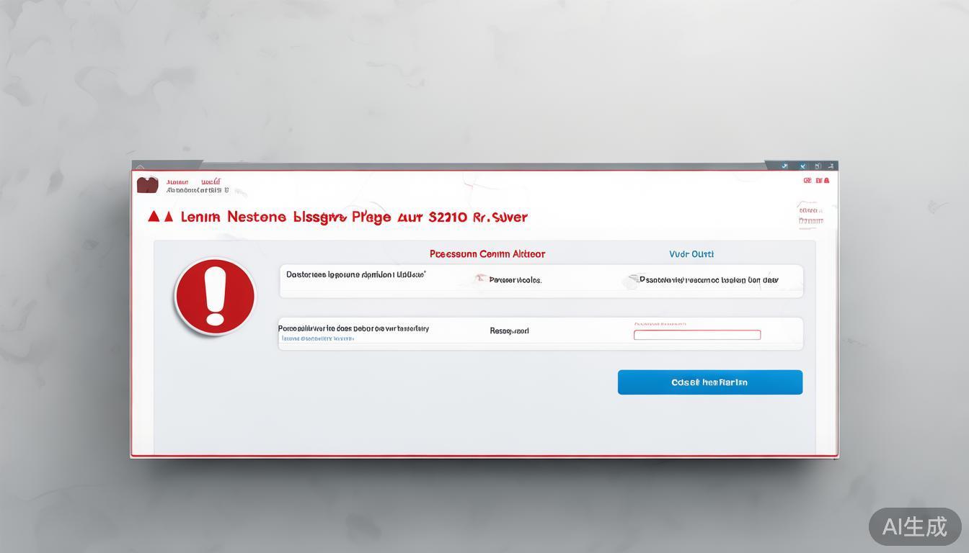Click the first red warning triangle in heading
The image size is (969, 553).
[153, 217]
